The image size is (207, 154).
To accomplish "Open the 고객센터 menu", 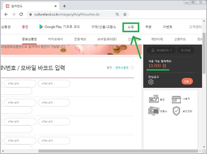I will click(195, 27).
